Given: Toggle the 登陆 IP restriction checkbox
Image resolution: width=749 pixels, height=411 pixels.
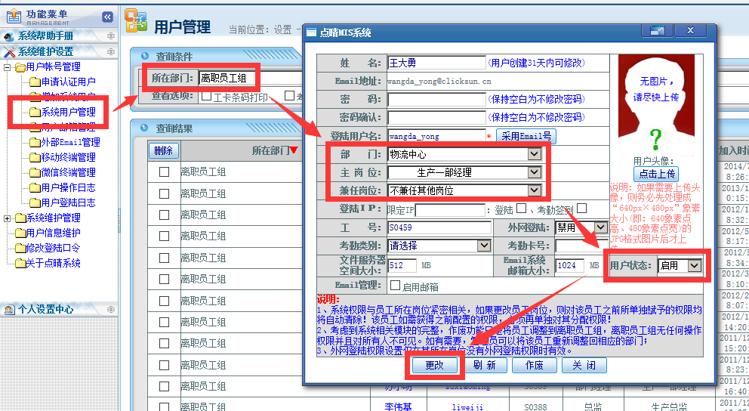Looking at the screenshot, I should [x=522, y=209].
